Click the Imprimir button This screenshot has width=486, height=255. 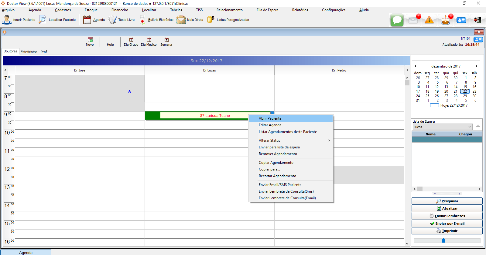click(447, 231)
